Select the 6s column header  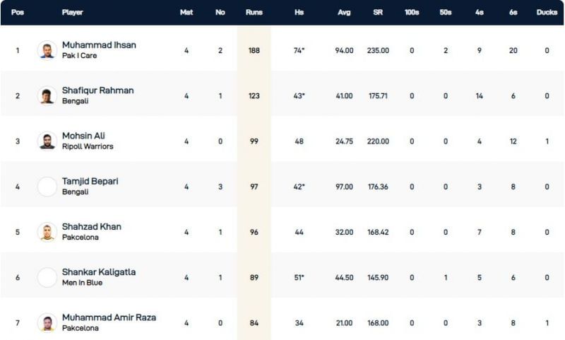point(513,13)
